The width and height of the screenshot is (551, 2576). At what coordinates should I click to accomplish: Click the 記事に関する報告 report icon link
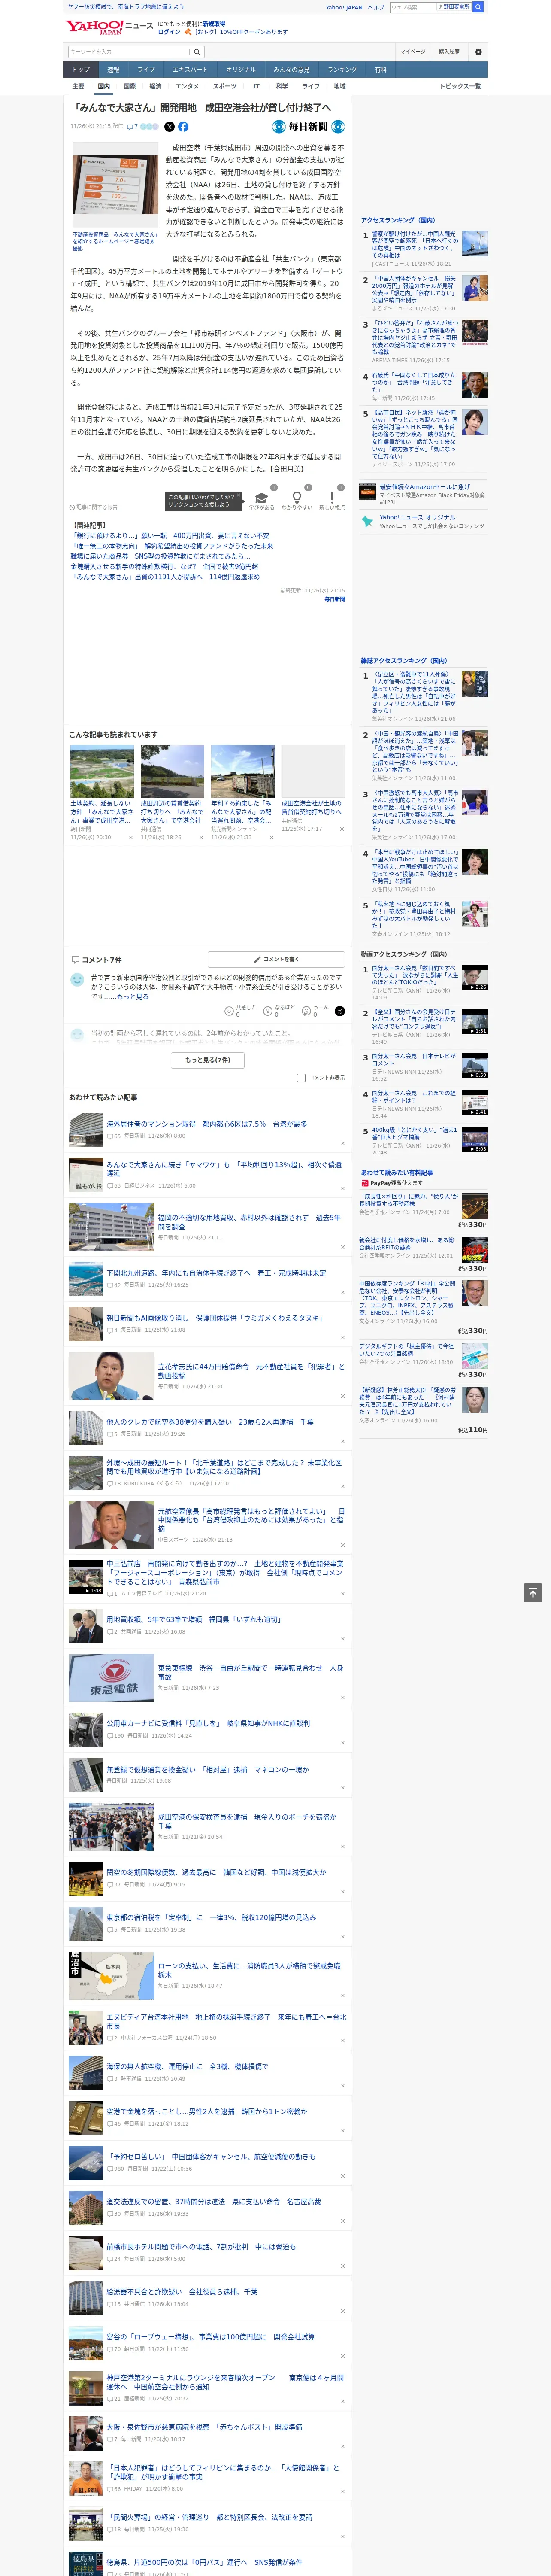coord(93,507)
